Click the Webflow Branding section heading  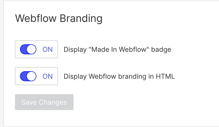59,19
